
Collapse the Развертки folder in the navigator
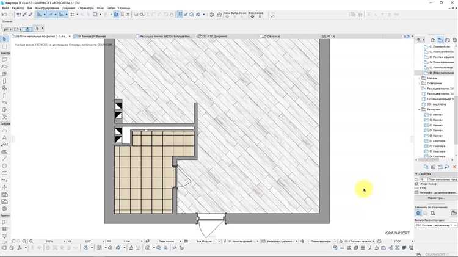[420, 109]
